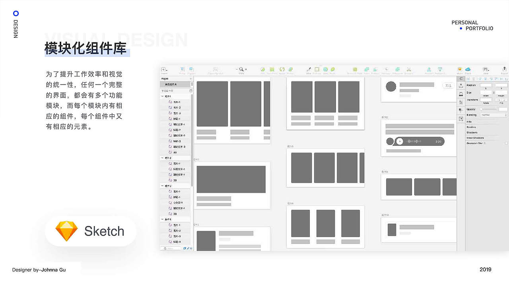Click the Create Symbol toolbar icon
This screenshot has height=286, width=509.
[216, 70]
